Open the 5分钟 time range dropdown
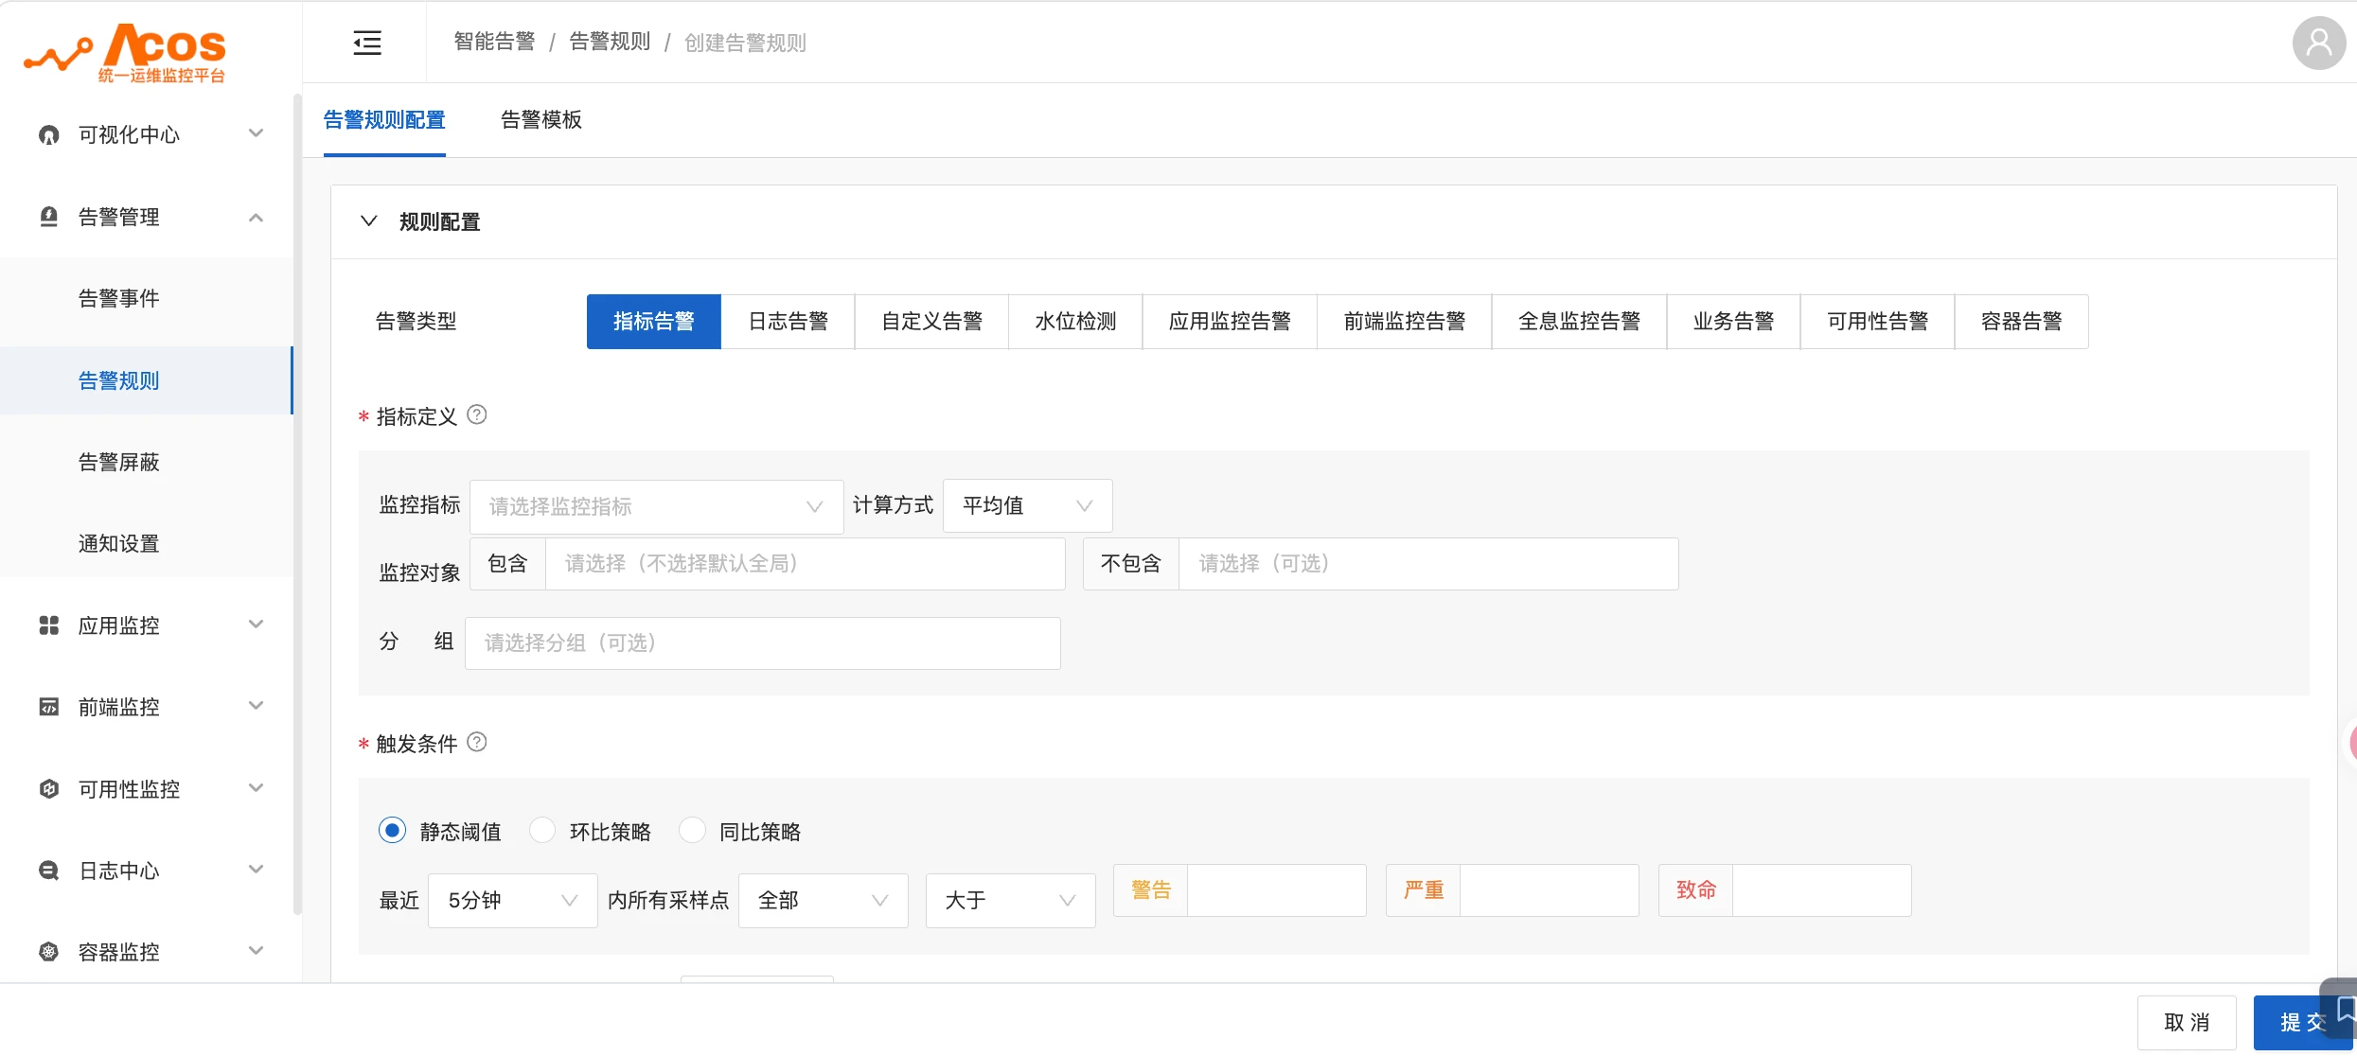Image resolution: width=2357 pixels, height=1056 pixels. pos(512,900)
